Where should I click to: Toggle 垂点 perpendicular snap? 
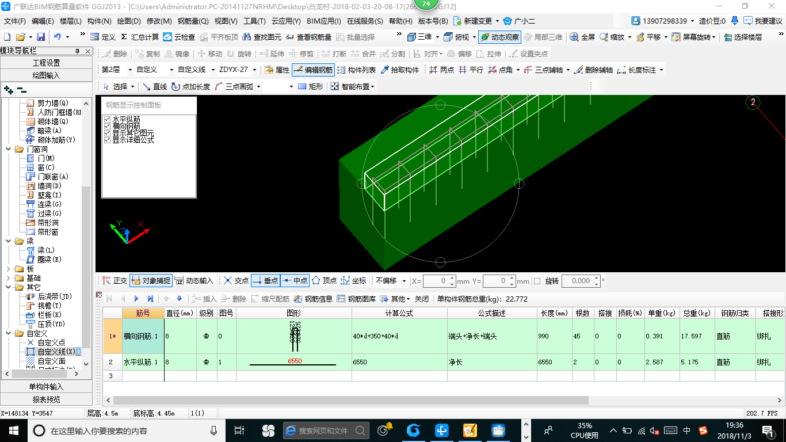click(265, 281)
